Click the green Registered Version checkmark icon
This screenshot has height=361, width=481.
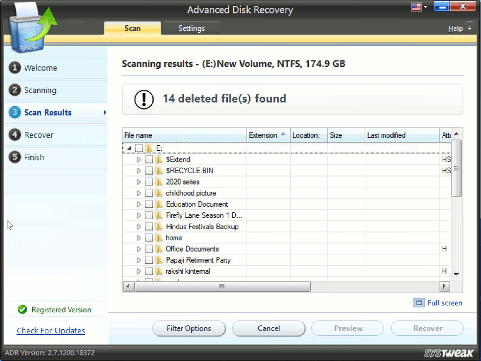pos(22,309)
